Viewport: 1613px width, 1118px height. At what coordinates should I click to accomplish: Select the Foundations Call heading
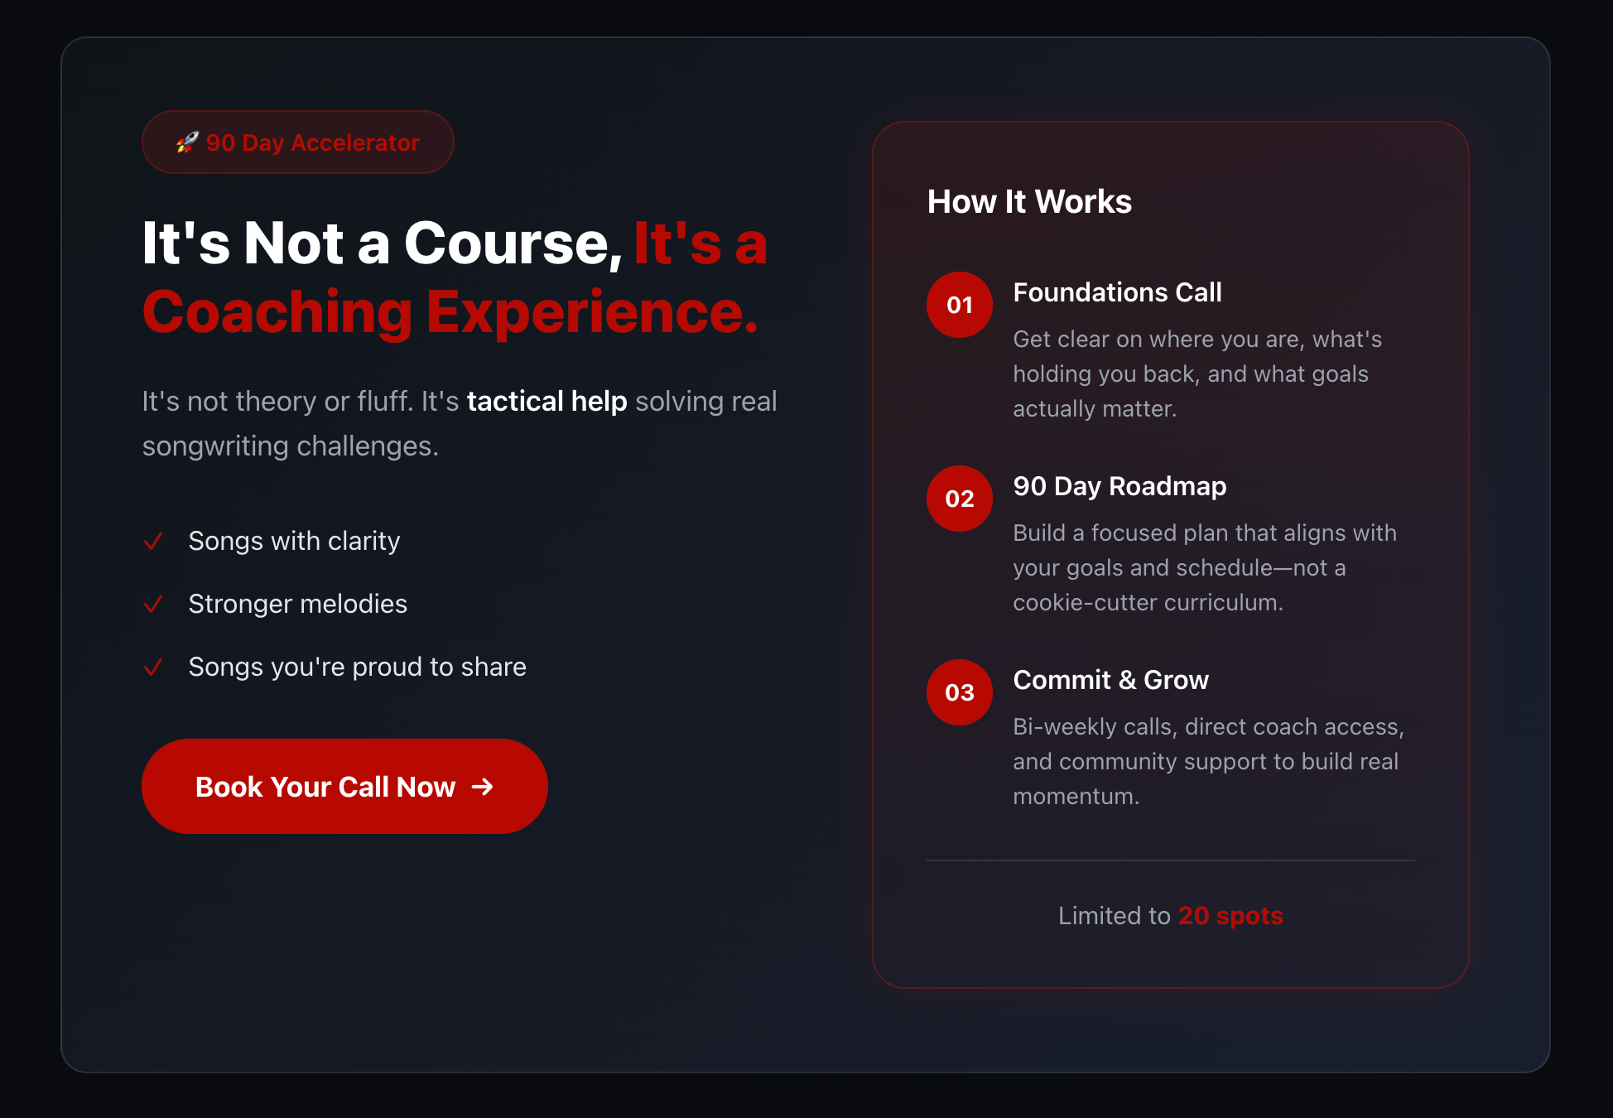click(x=1116, y=292)
